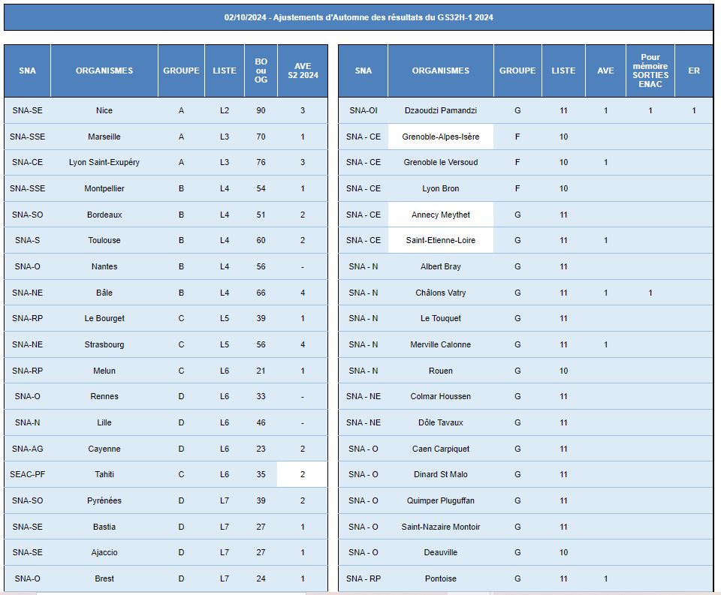The height and width of the screenshot is (595, 721).
Task: Select the 'Dzaoudzi Pamandzi' cell
Action: 441,110
